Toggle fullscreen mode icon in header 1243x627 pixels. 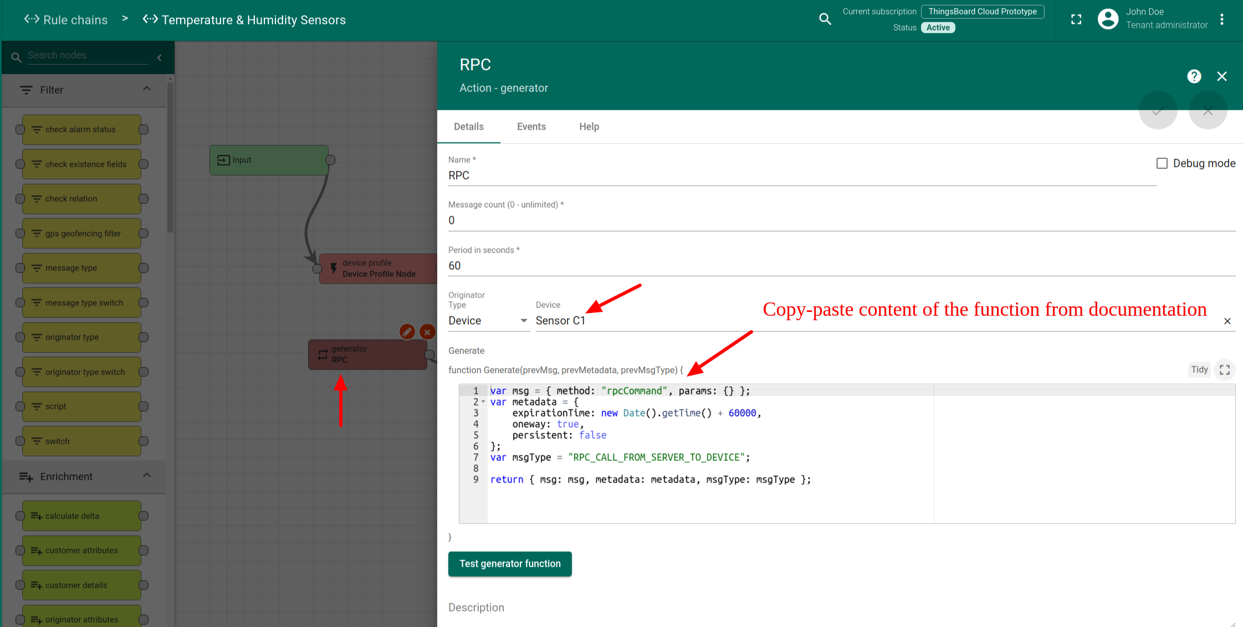[x=1076, y=19]
